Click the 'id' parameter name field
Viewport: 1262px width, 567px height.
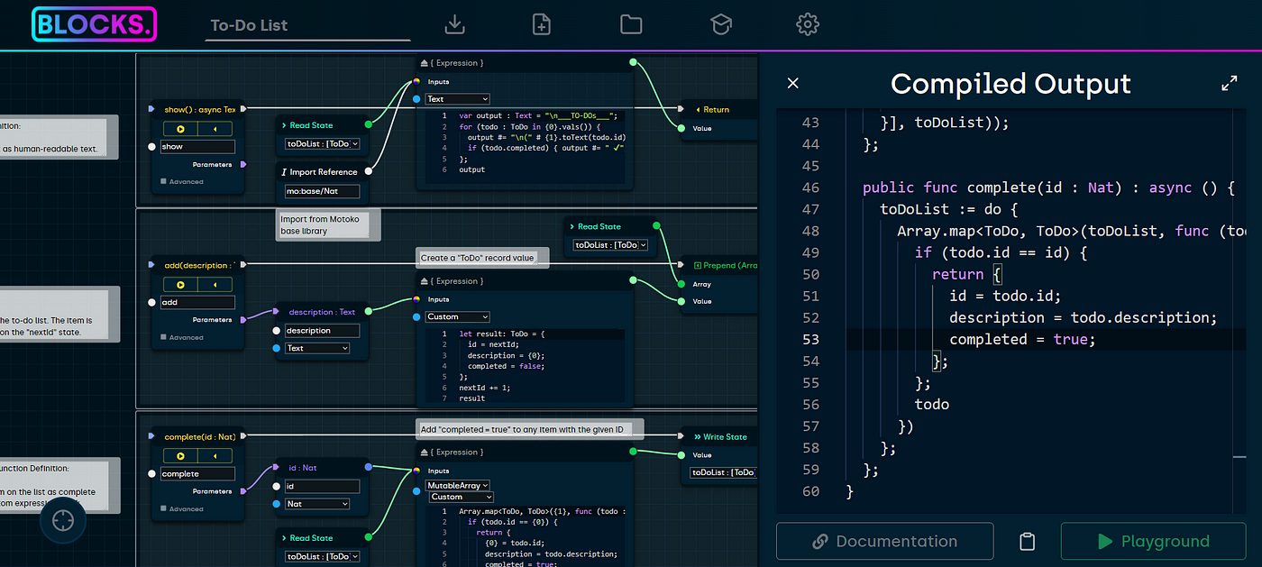(322, 487)
